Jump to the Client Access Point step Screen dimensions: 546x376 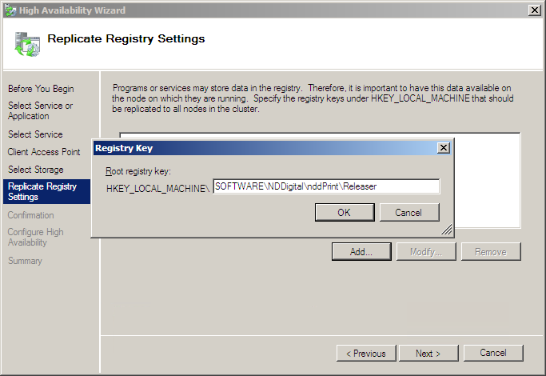pyautogui.click(x=44, y=152)
